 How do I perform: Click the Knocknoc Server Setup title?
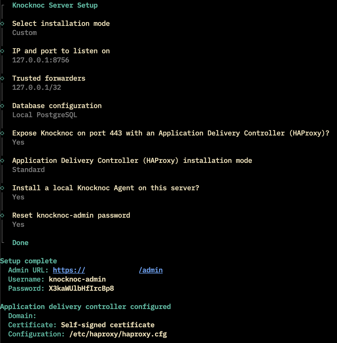point(55,5)
